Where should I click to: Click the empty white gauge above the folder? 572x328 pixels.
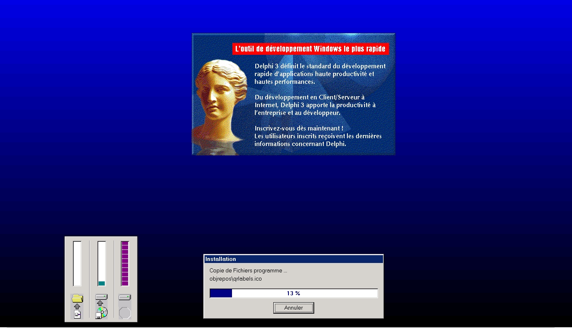(x=77, y=263)
